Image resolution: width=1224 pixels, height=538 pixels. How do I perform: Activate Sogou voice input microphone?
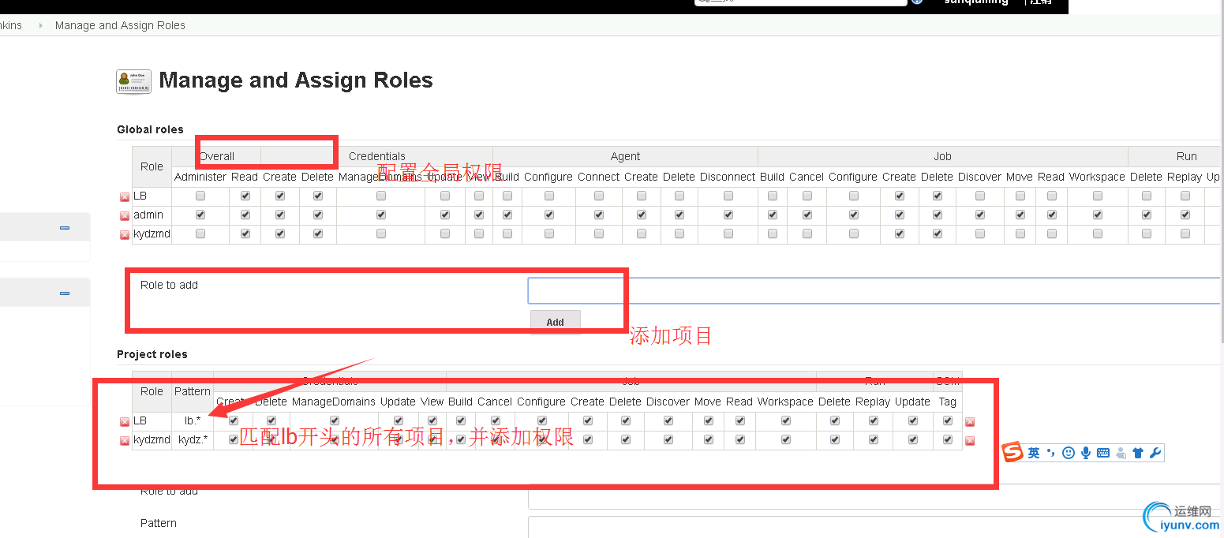point(1086,453)
